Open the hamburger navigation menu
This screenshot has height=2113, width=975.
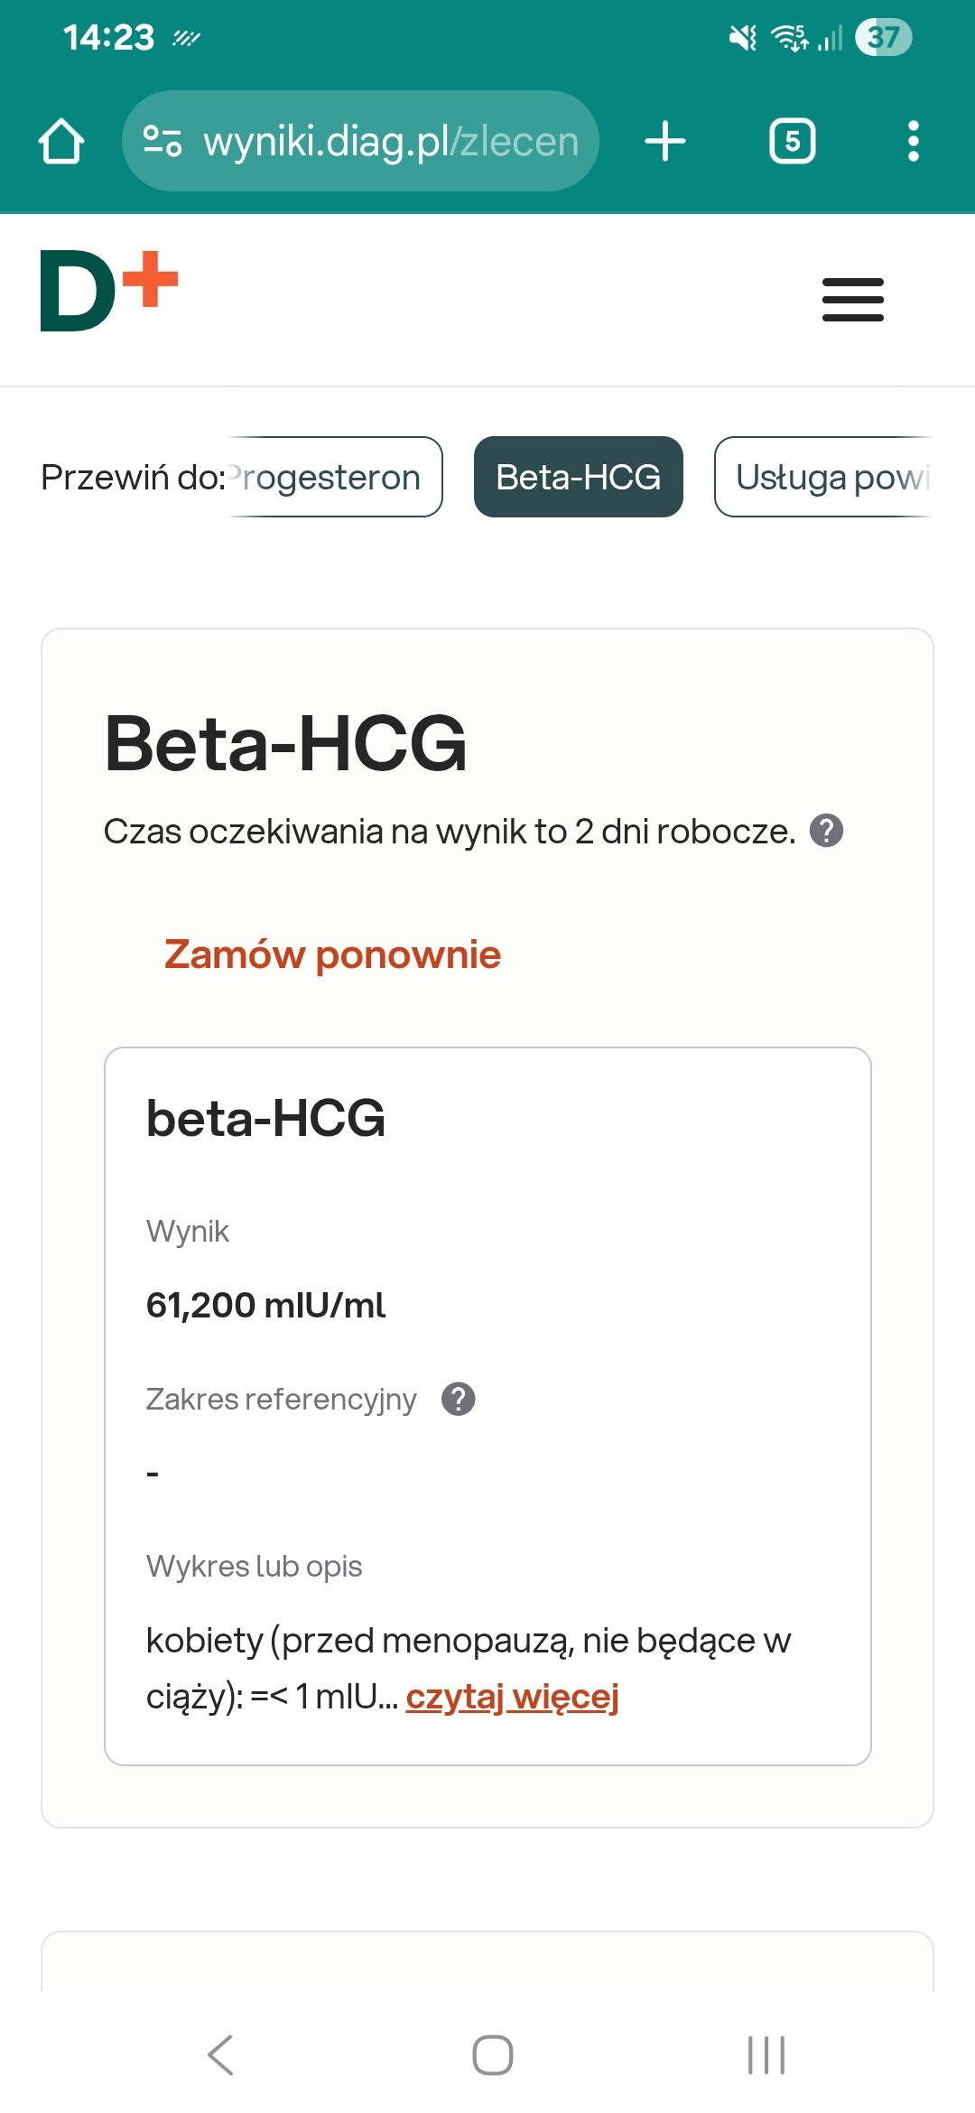(x=852, y=300)
